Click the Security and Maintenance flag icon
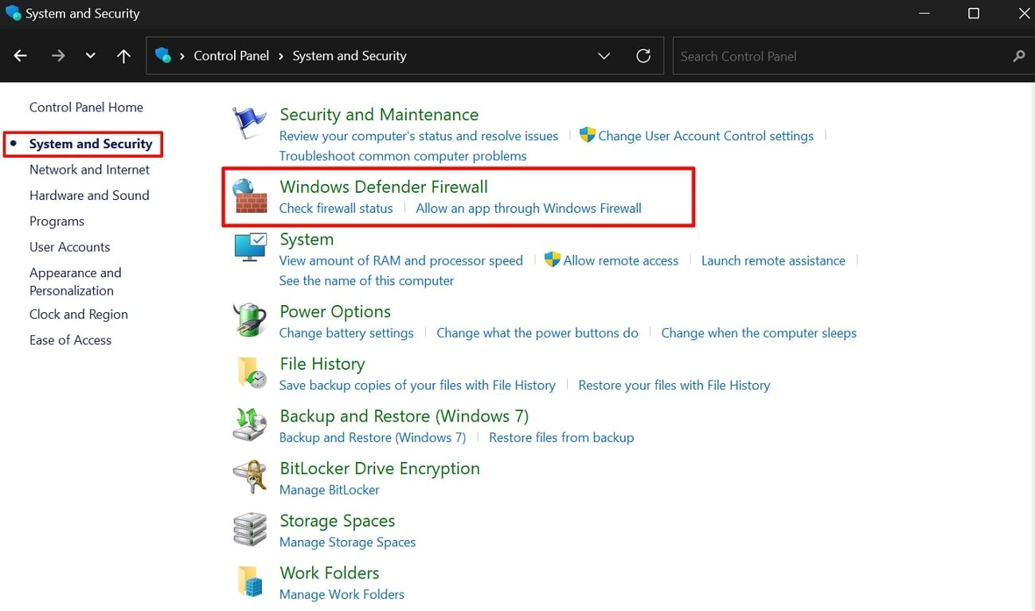The image size is (1035, 611). tap(249, 123)
